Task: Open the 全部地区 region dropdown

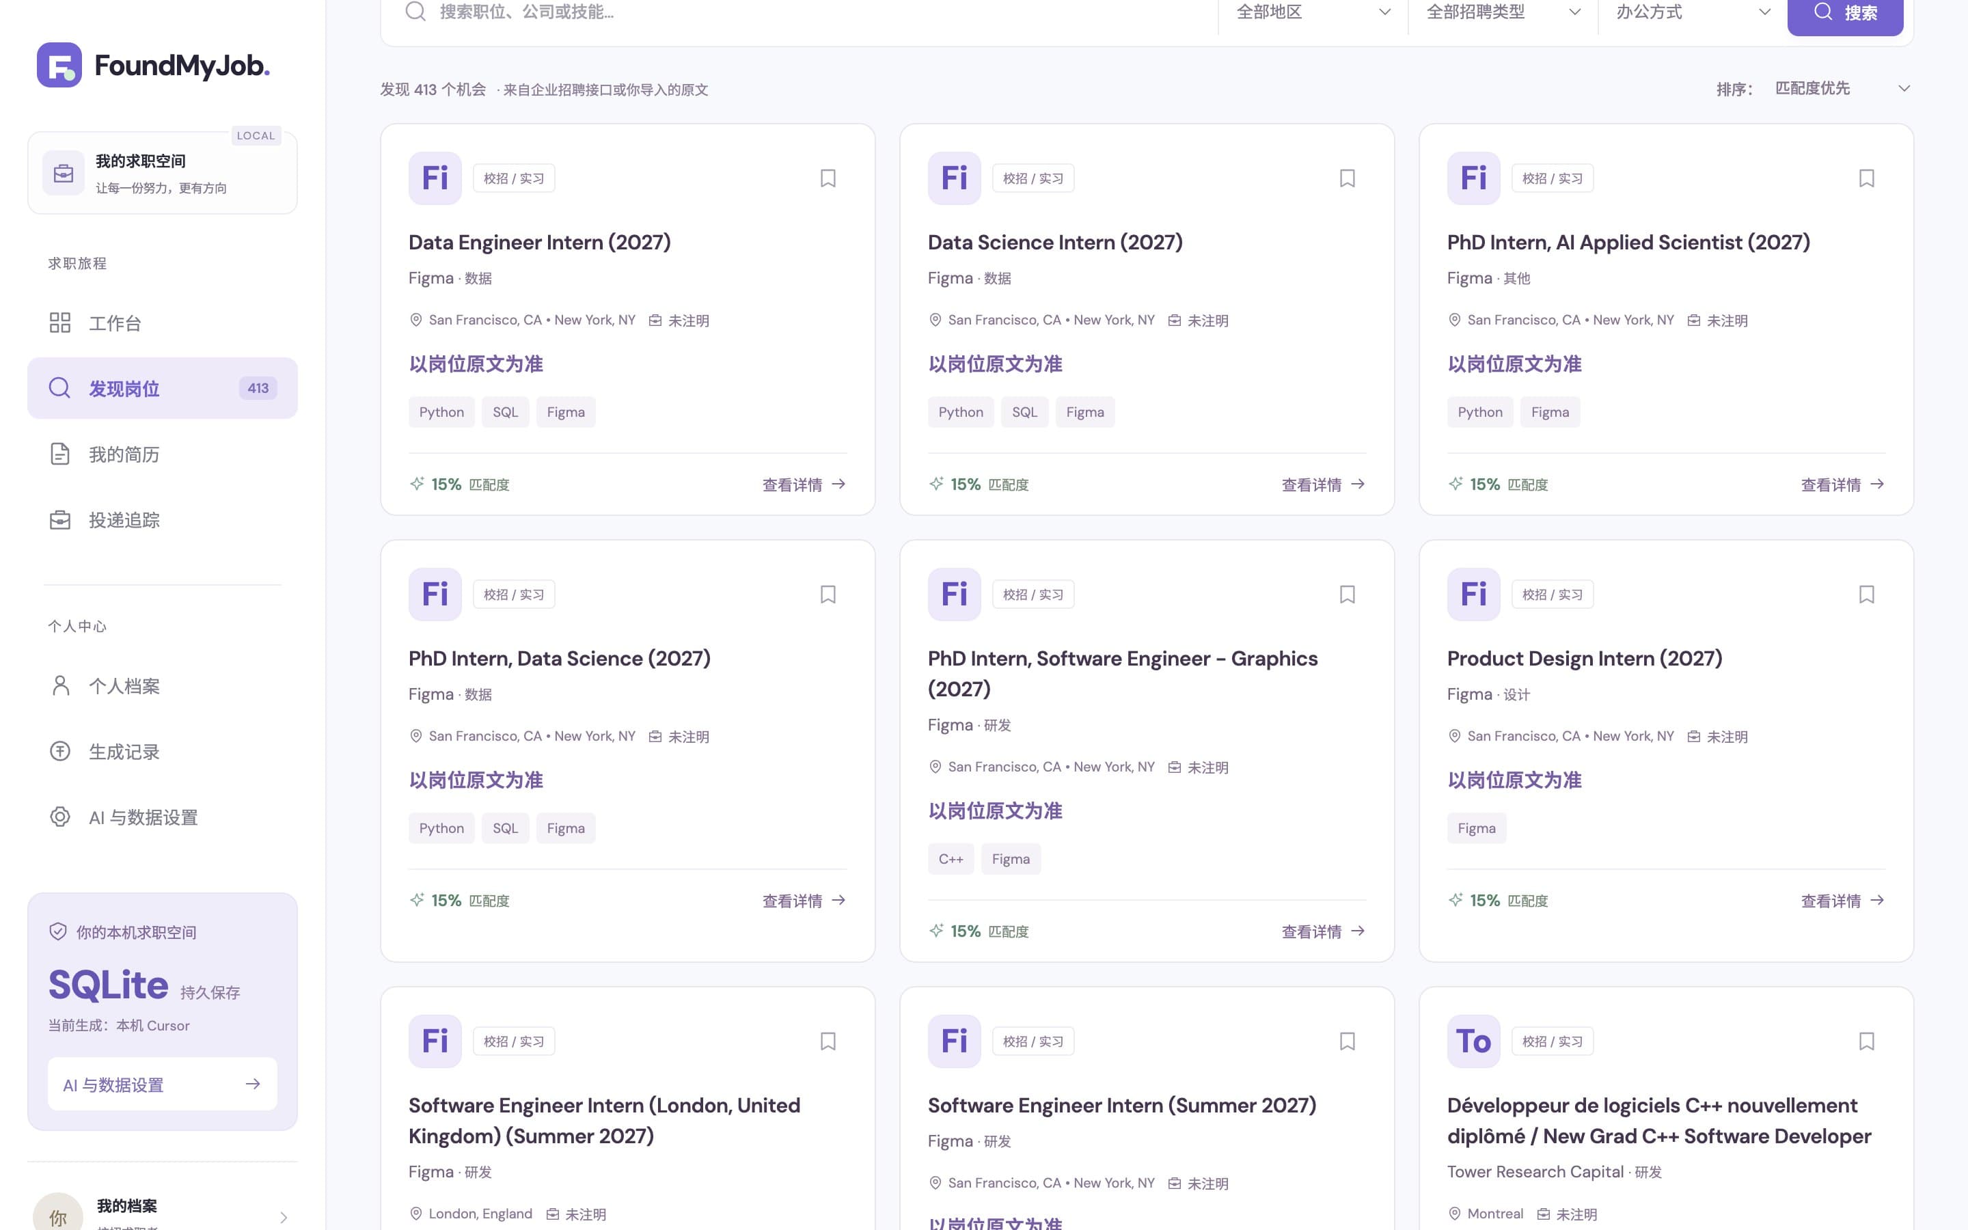Action: (1313, 12)
